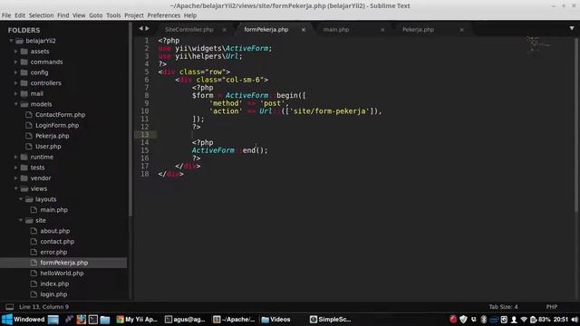The width and height of the screenshot is (580, 326).
Task: Change the PHP syntax selector in status bar
Action: click(552, 307)
